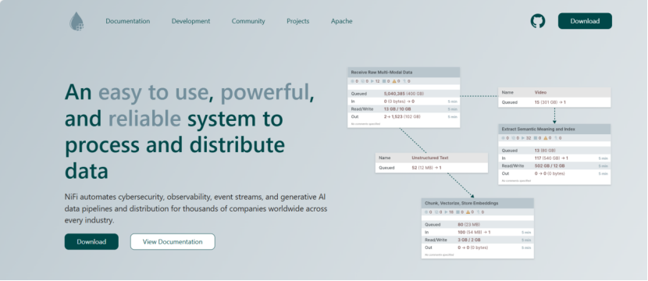648x281 pixels.
Task: Click running play icon in Extract Semantic Meaning card
Action: (523, 138)
